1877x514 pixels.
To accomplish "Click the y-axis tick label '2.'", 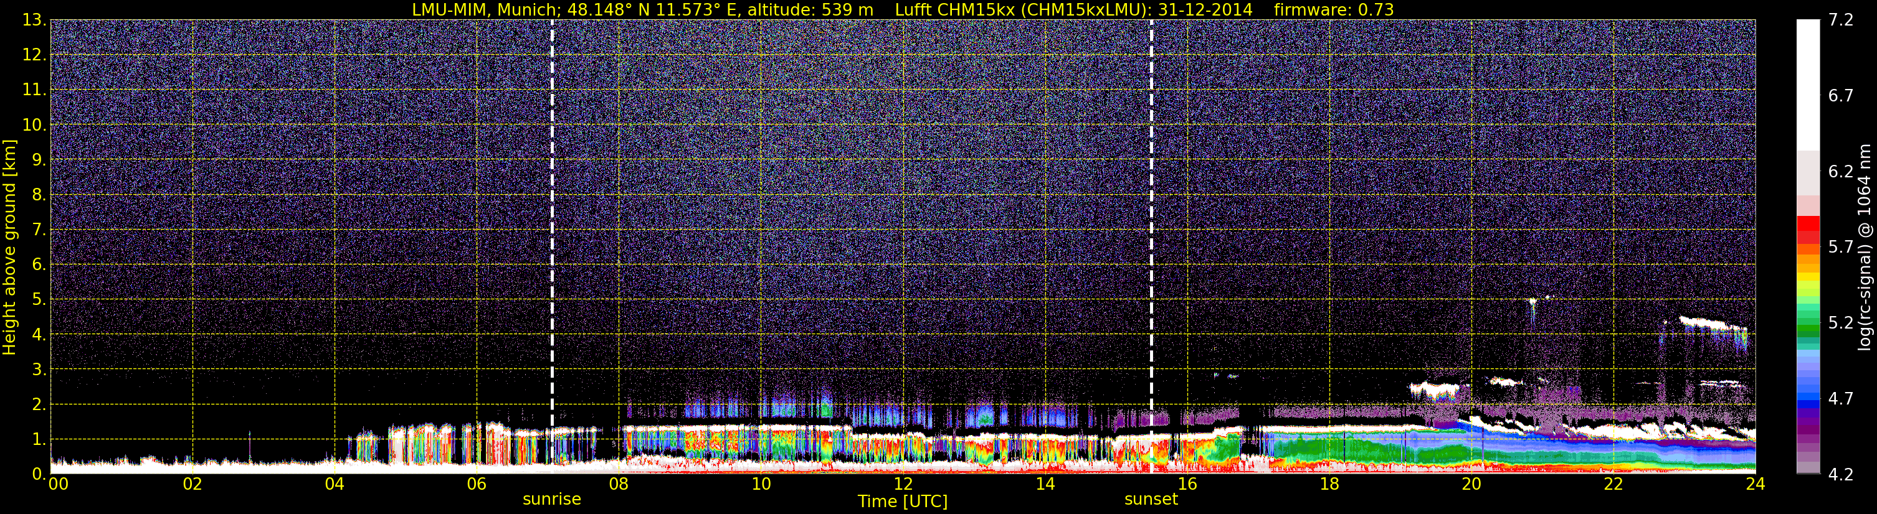I will (x=39, y=404).
